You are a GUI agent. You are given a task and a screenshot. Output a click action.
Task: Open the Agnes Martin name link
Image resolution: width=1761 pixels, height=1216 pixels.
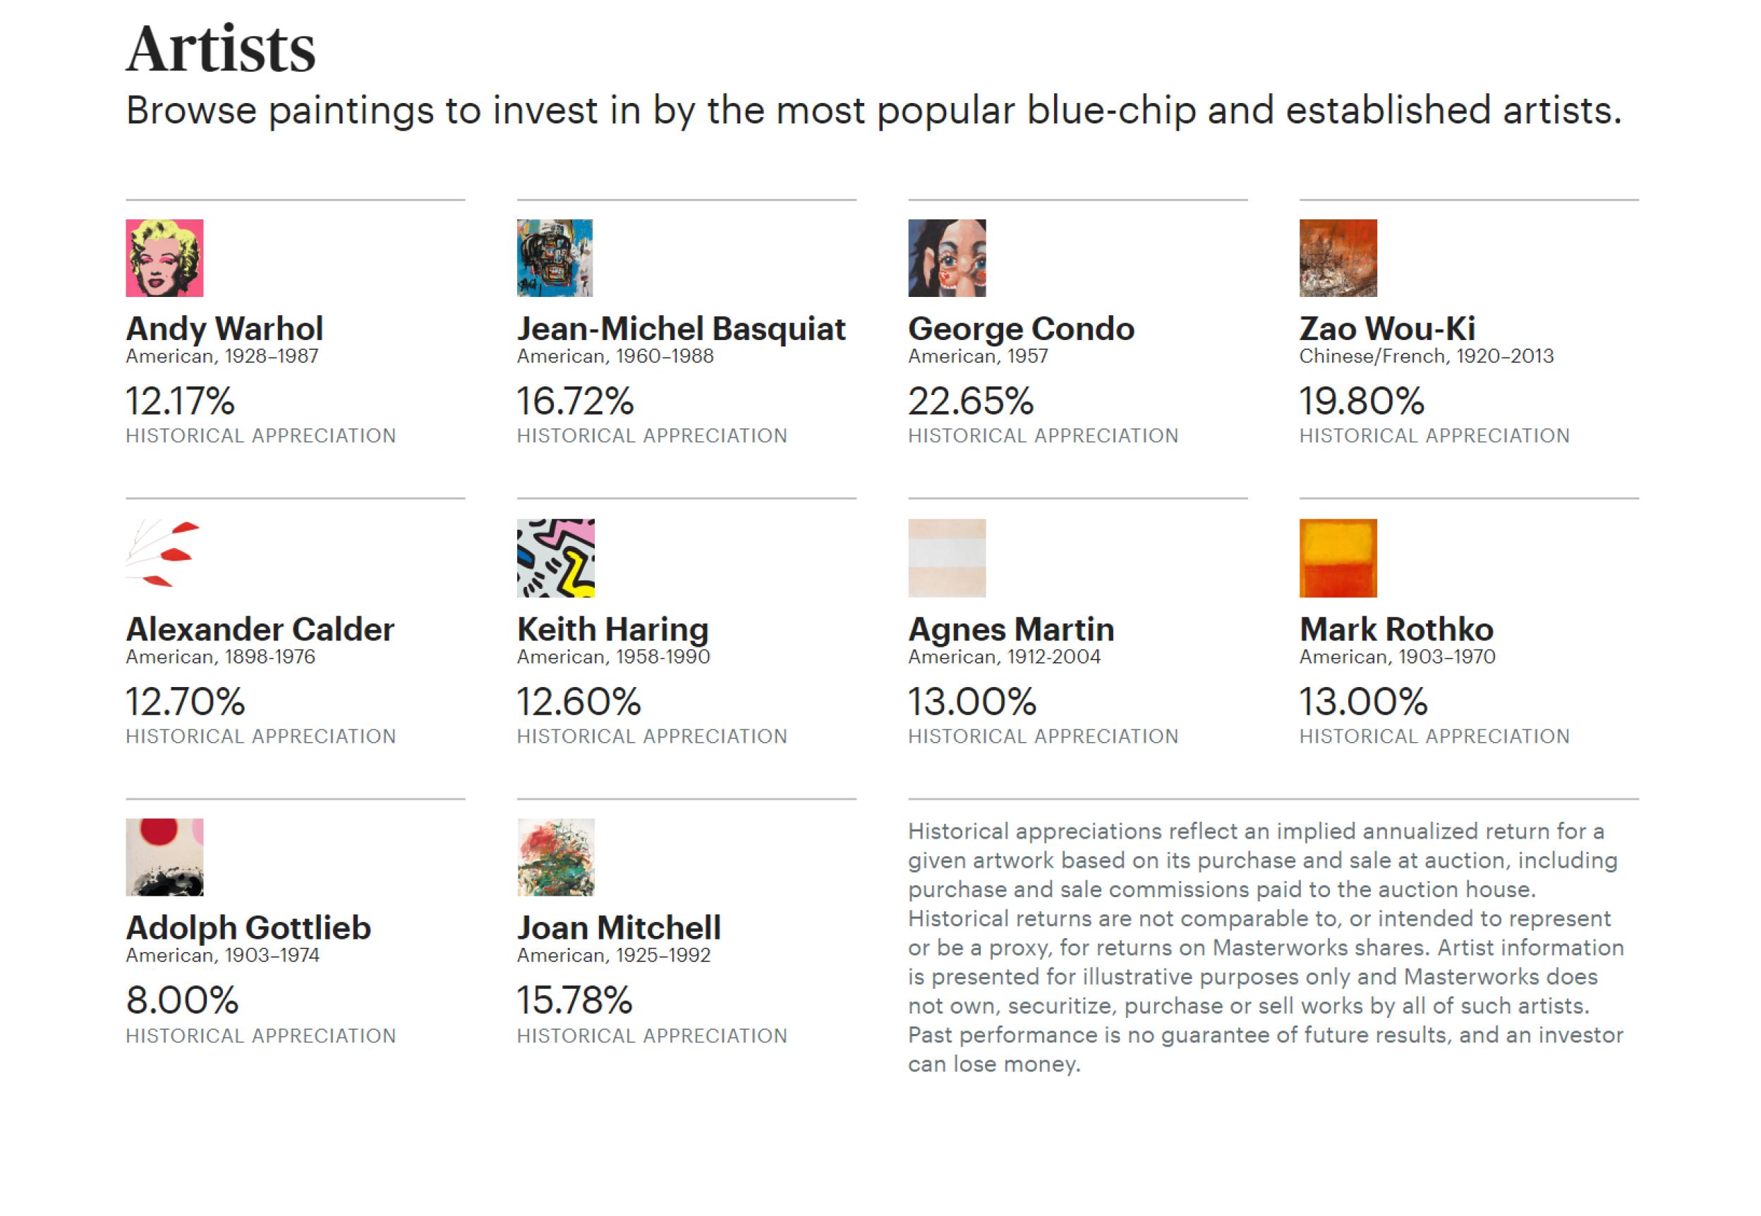click(x=1011, y=629)
